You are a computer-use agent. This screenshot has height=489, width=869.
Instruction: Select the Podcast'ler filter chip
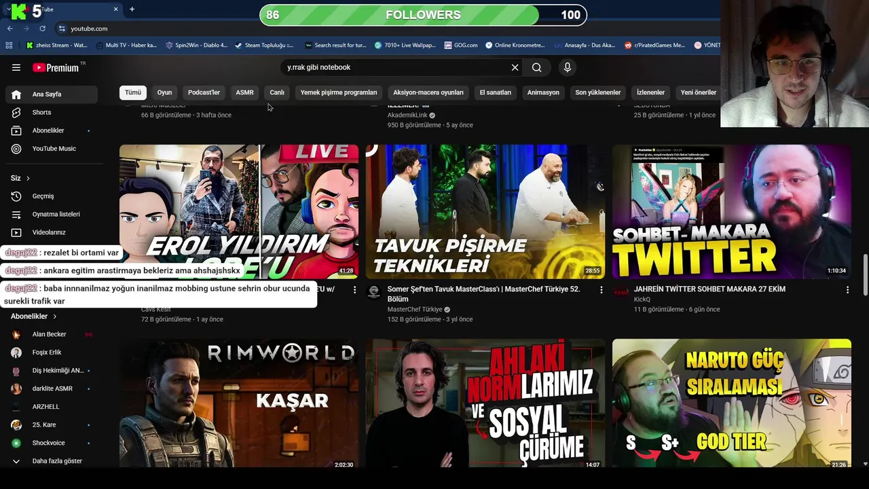point(204,92)
